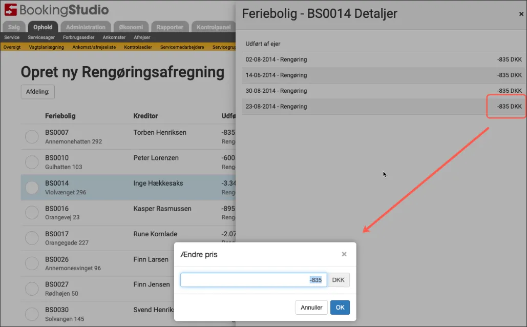
Task: Click the 23-08-2014 Rengøring price -835 DKK
Action: click(x=509, y=107)
